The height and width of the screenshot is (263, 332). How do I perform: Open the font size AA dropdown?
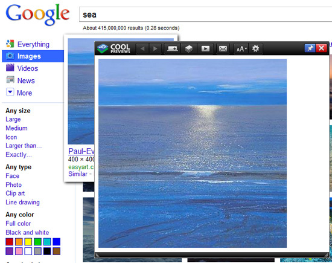click(x=241, y=49)
